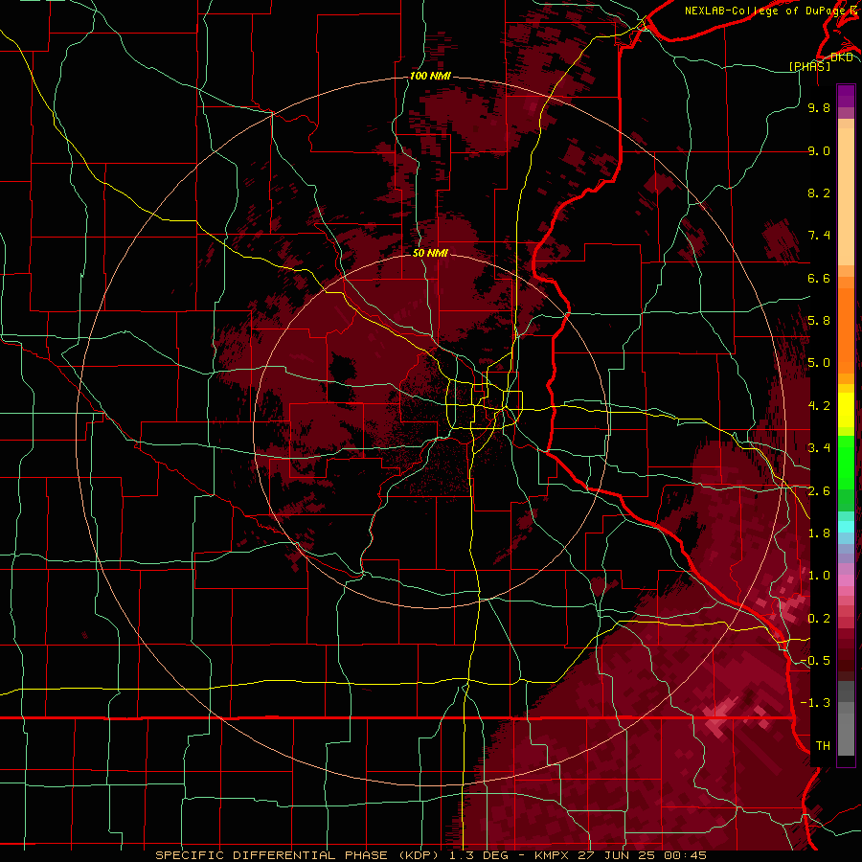The image size is (862, 862).
Task: Click the 50 NMI range ring label
Action: pyautogui.click(x=430, y=253)
